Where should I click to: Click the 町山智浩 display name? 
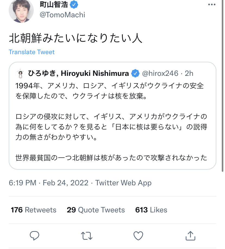point(53,4)
